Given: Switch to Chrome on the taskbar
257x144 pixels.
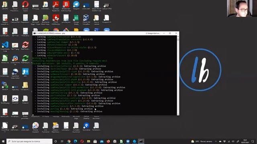Looking at the screenshot, I should (x=69, y=141).
